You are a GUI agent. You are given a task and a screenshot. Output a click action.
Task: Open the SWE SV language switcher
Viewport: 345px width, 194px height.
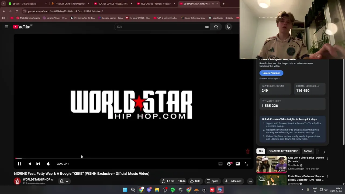[x=315, y=190]
